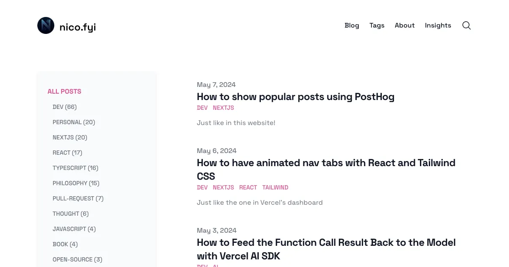Viewport: 509px width, 267px height.
Task: Click the nico.fyi site title
Action: [78, 27]
